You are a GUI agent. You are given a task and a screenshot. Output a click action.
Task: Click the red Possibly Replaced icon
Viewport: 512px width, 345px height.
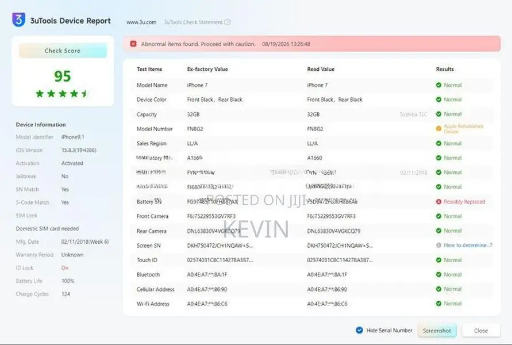point(438,202)
